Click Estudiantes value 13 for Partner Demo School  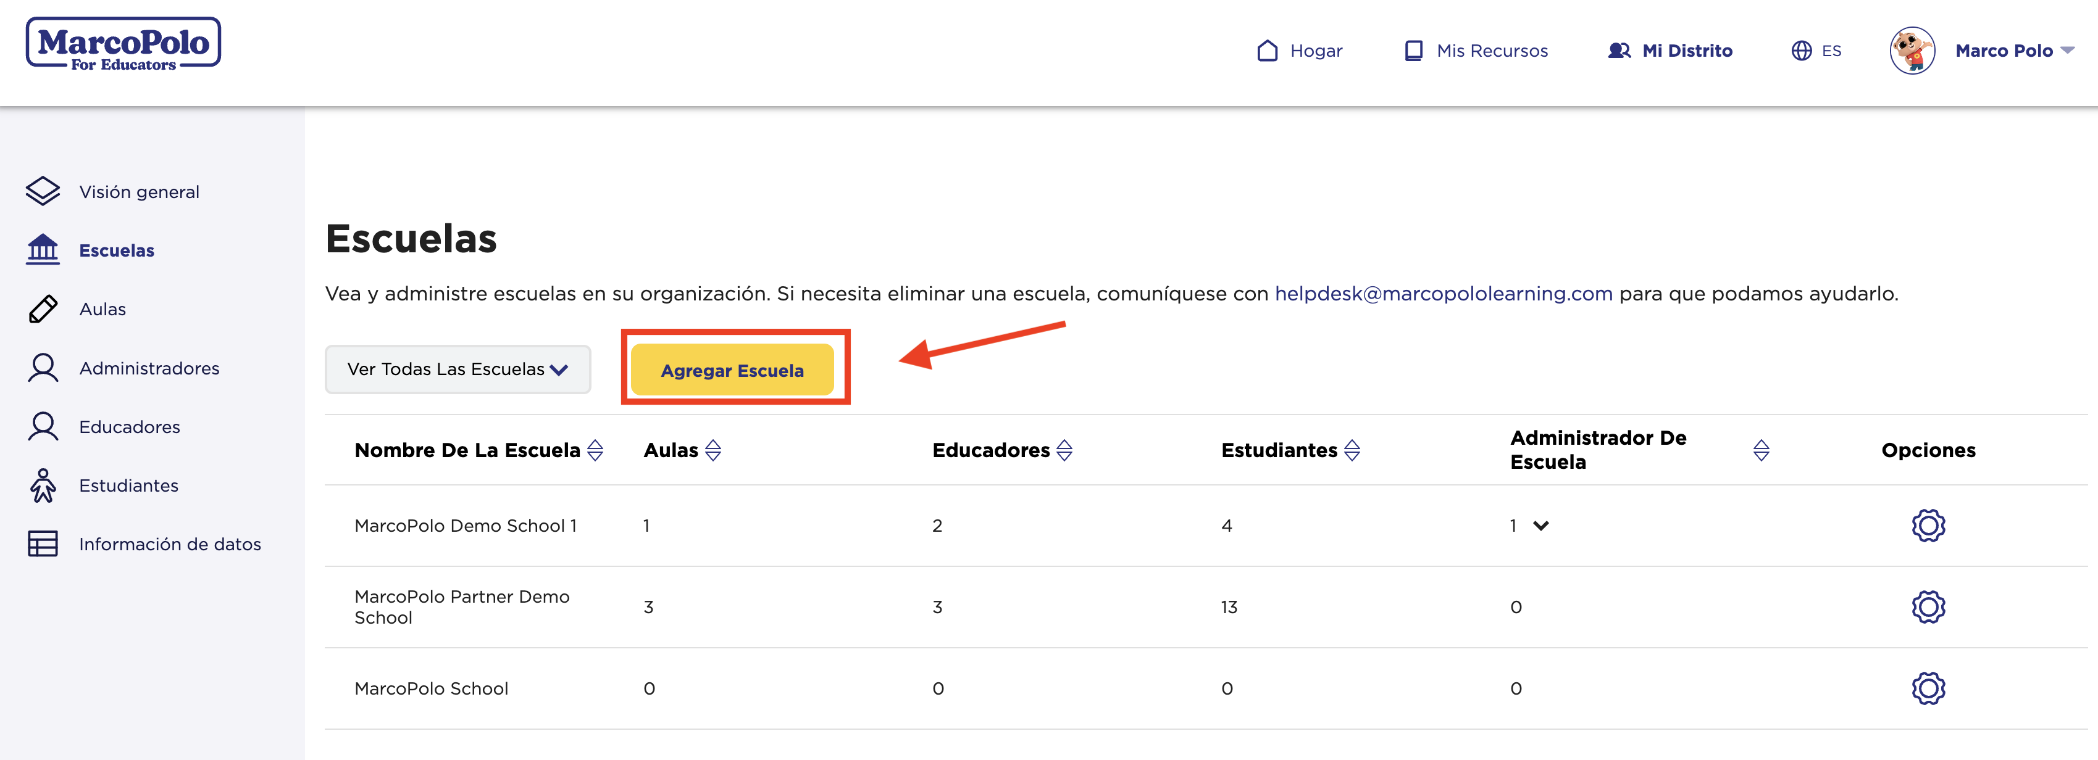tap(1229, 607)
